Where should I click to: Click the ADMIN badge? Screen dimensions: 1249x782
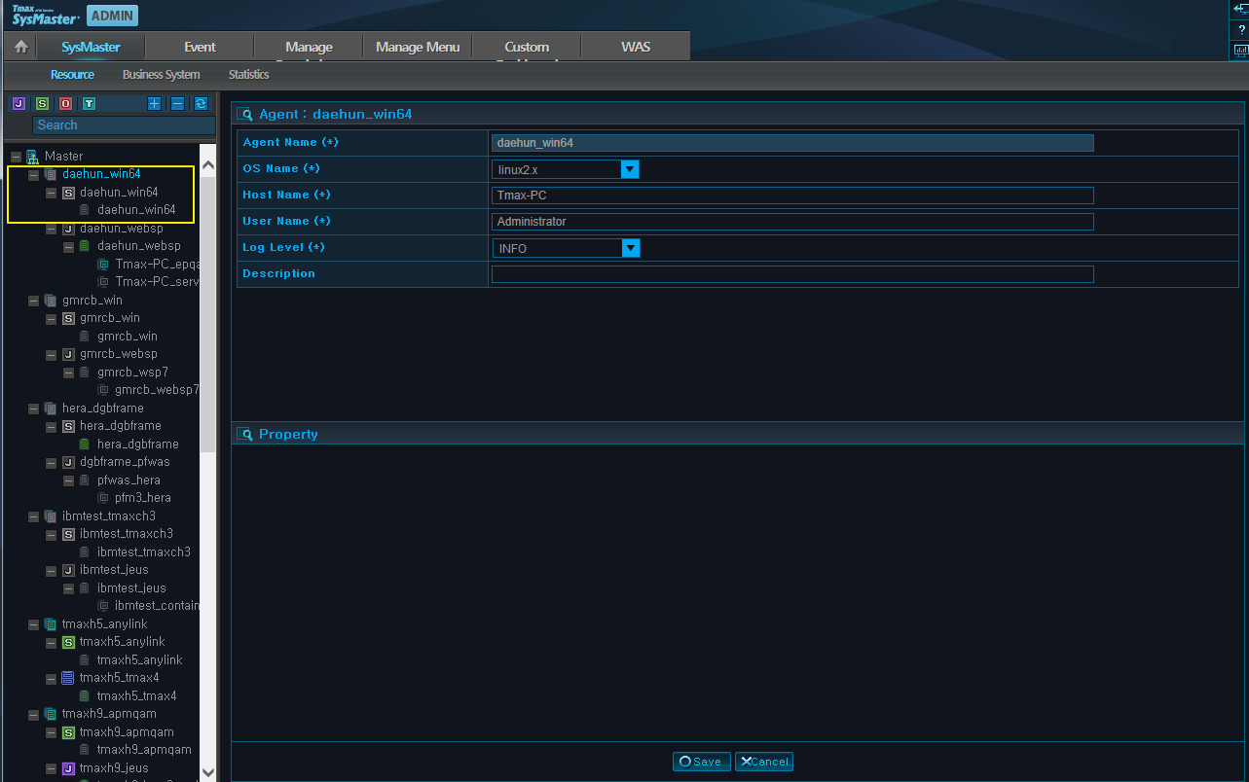click(x=112, y=16)
